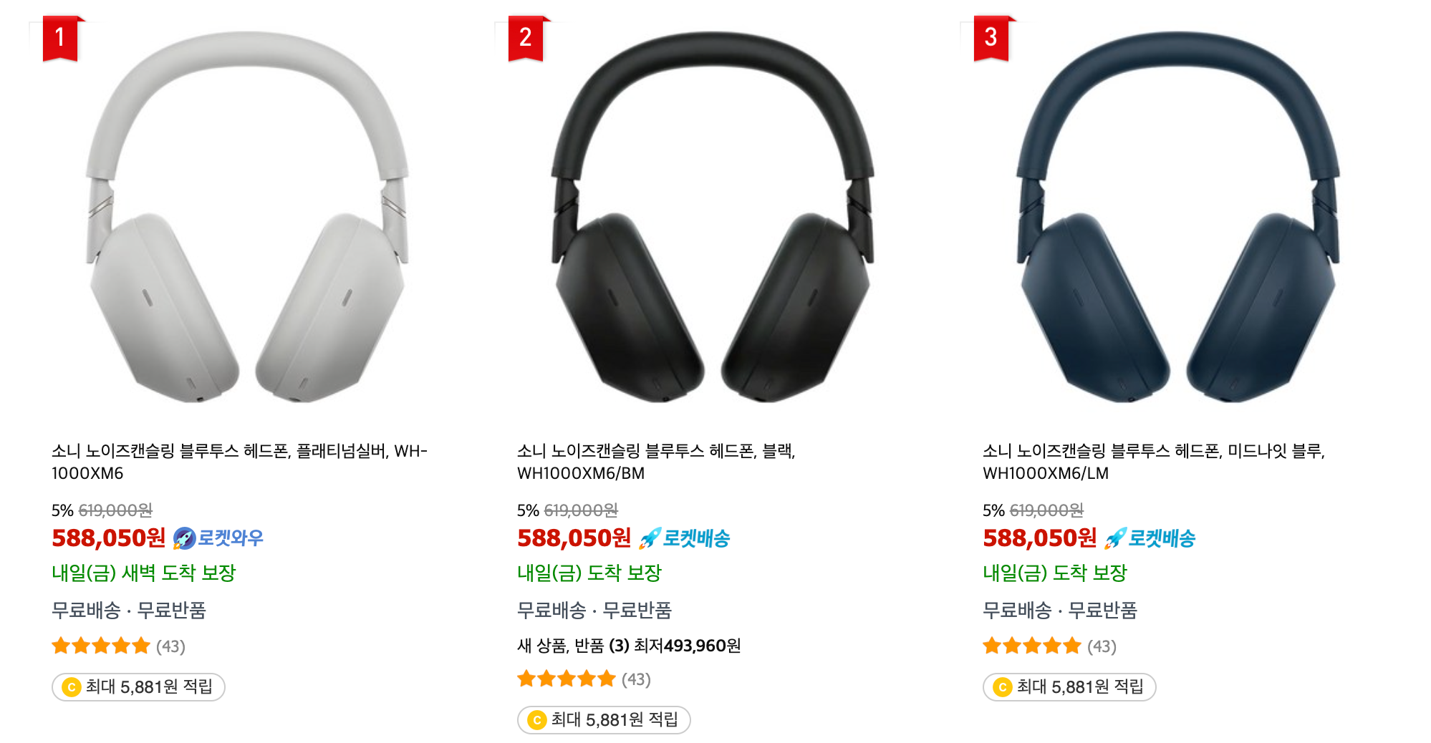Screen dimensions: 1431x743
Task: Click the coin icon in blue headphone's 적립 pill
Action: pos(1002,687)
